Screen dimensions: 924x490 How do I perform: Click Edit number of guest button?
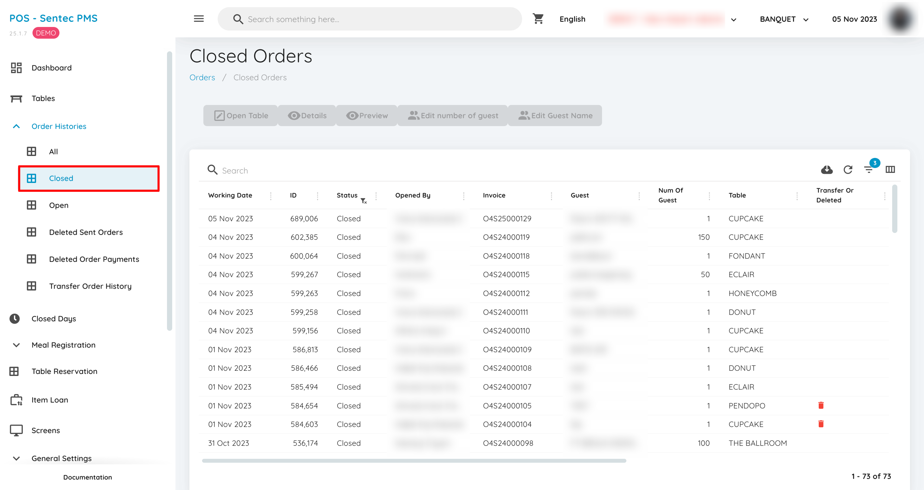453,115
